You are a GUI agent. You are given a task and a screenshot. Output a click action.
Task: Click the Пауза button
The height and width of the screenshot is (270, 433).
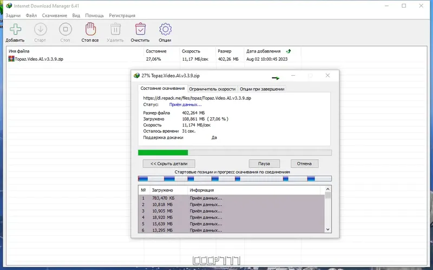(x=264, y=163)
